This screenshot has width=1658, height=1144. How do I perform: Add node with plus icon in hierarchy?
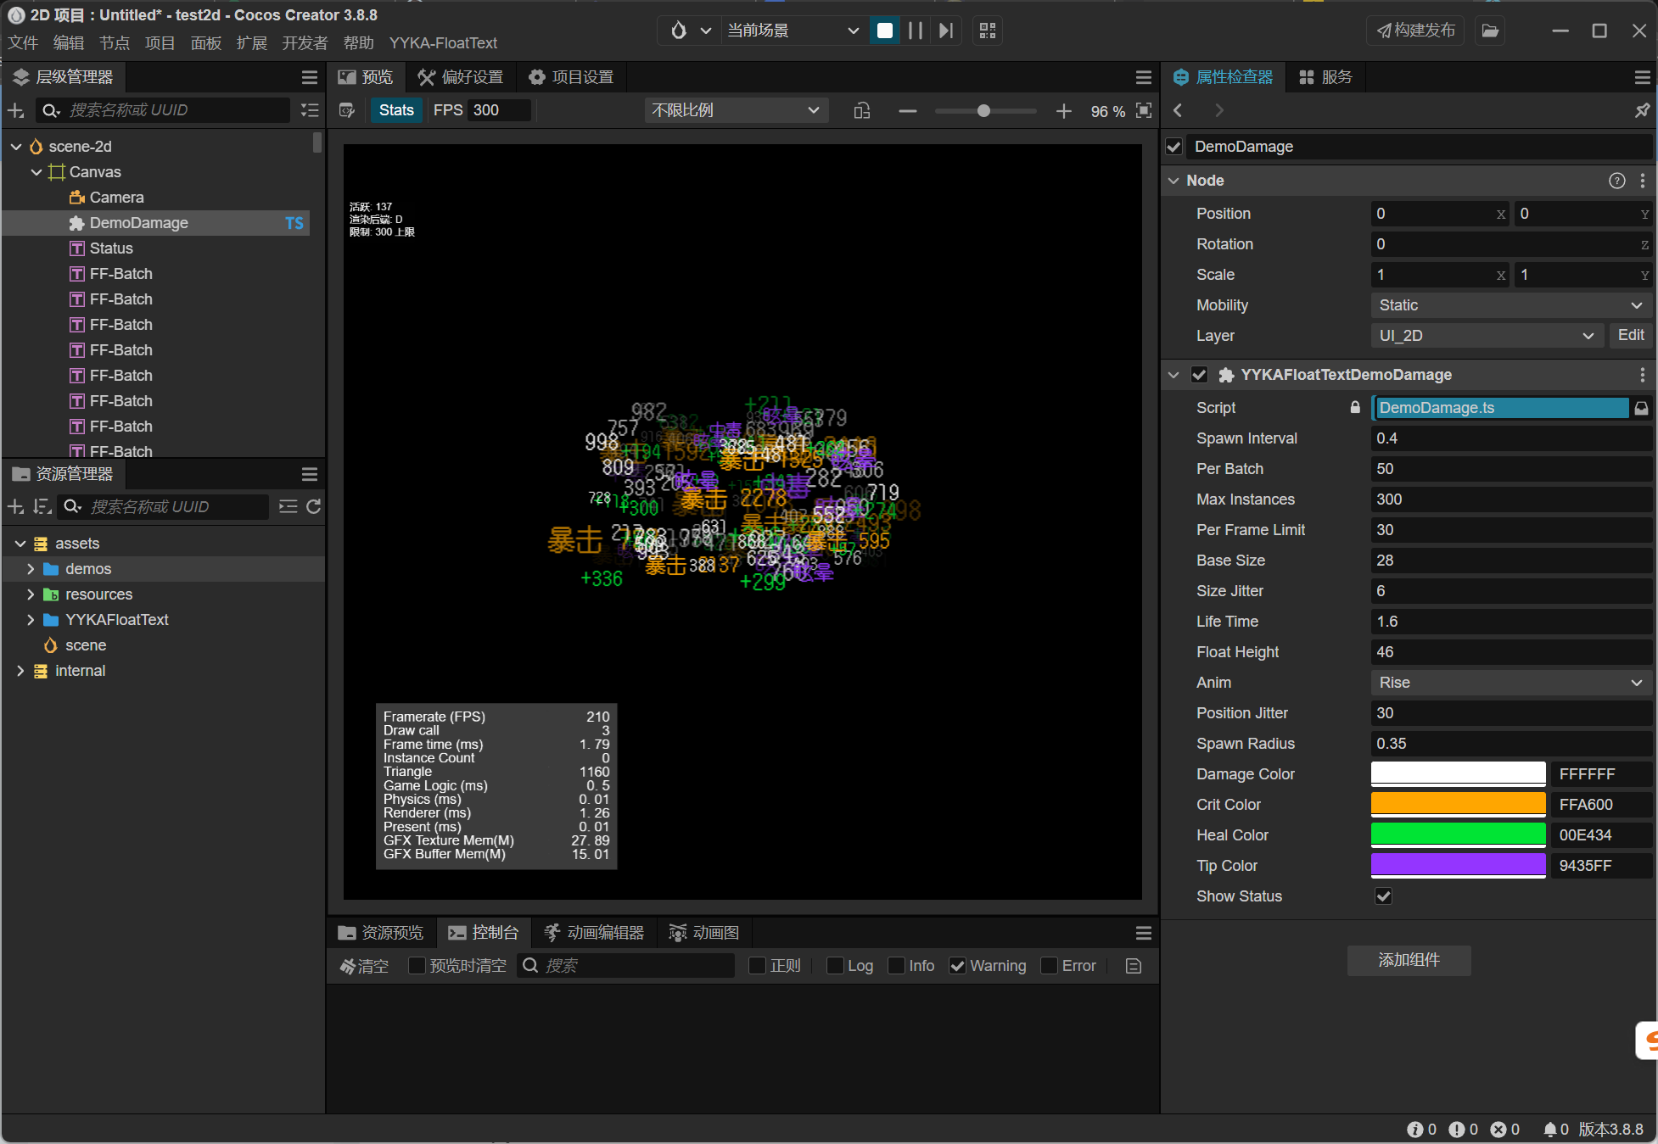pyautogui.click(x=15, y=110)
